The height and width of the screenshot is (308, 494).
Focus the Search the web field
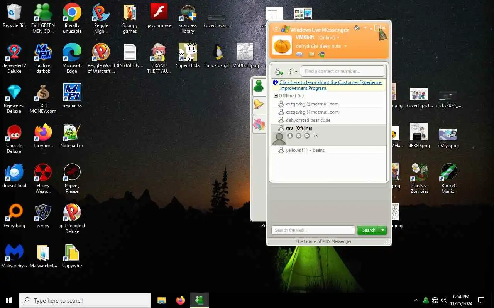[313, 230]
